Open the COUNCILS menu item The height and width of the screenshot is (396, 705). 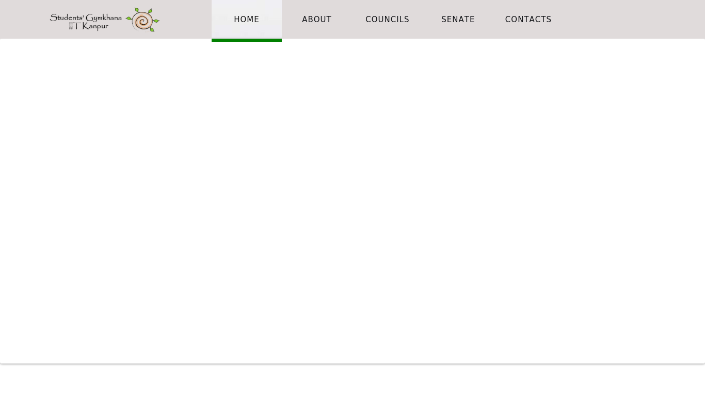click(387, 20)
